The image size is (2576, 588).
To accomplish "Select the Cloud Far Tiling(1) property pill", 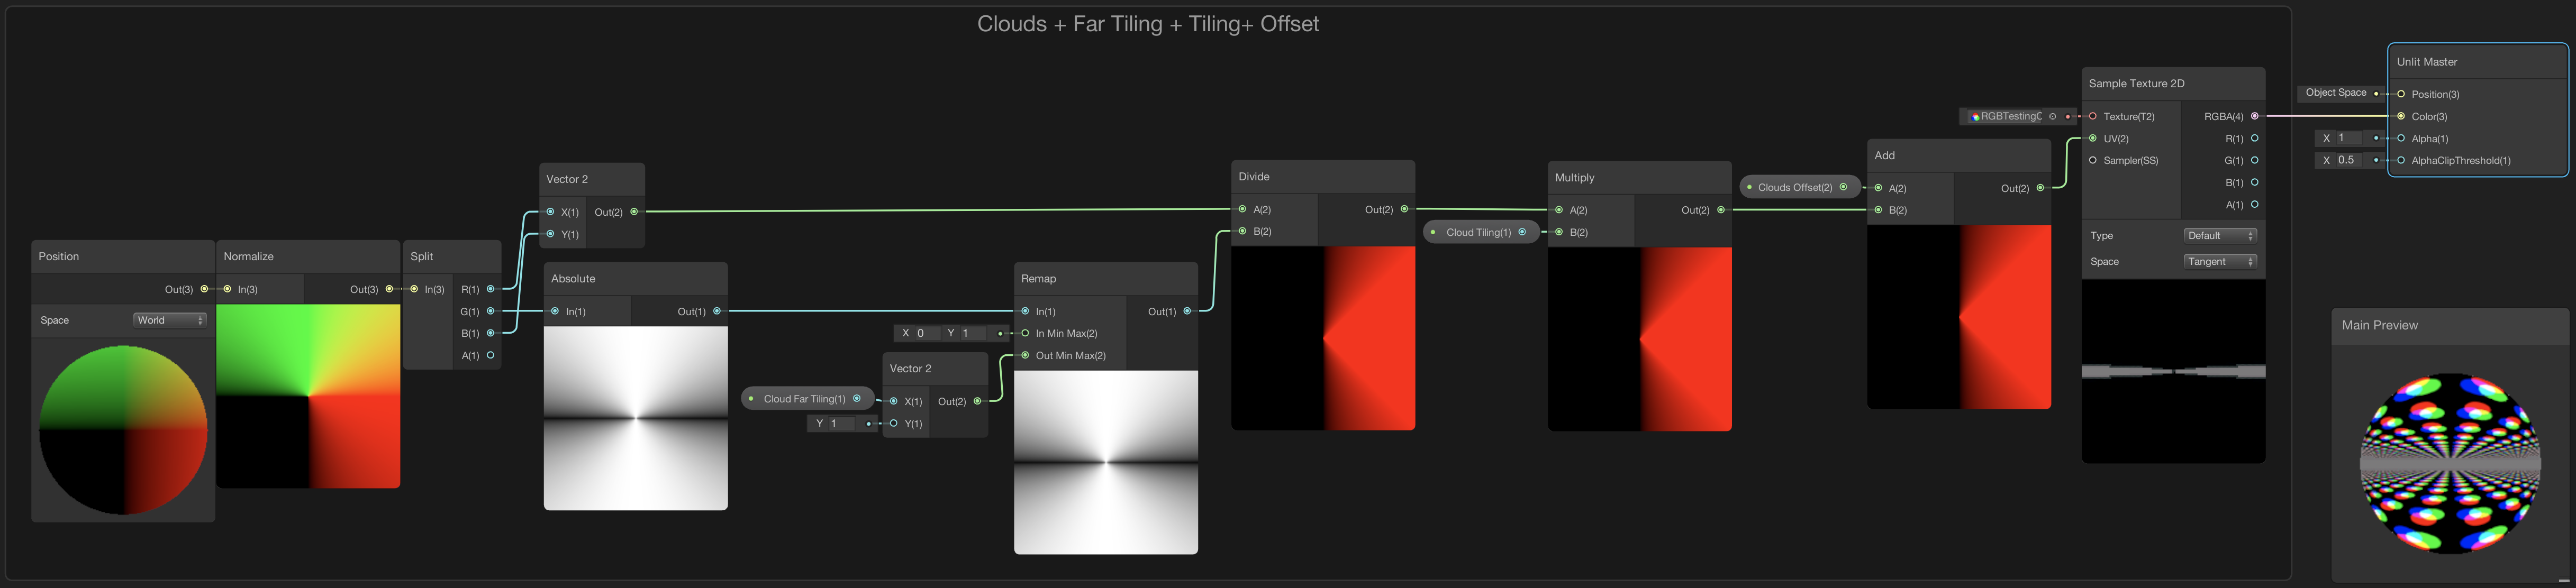I will point(806,398).
